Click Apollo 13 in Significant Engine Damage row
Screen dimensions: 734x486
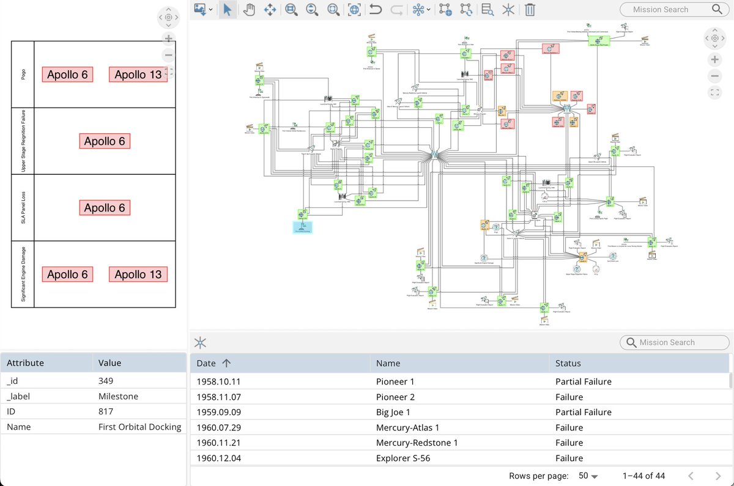[138, 274]
